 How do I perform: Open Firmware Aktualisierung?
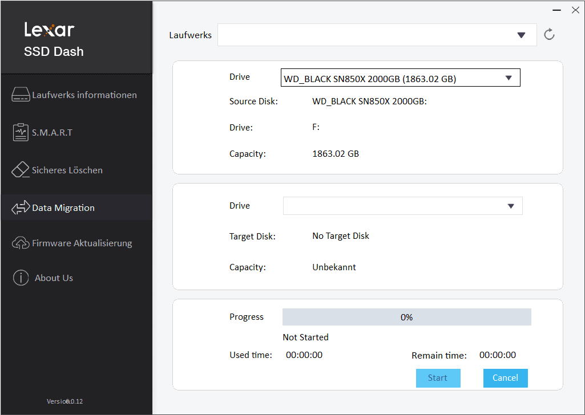(x=76, y=243)
